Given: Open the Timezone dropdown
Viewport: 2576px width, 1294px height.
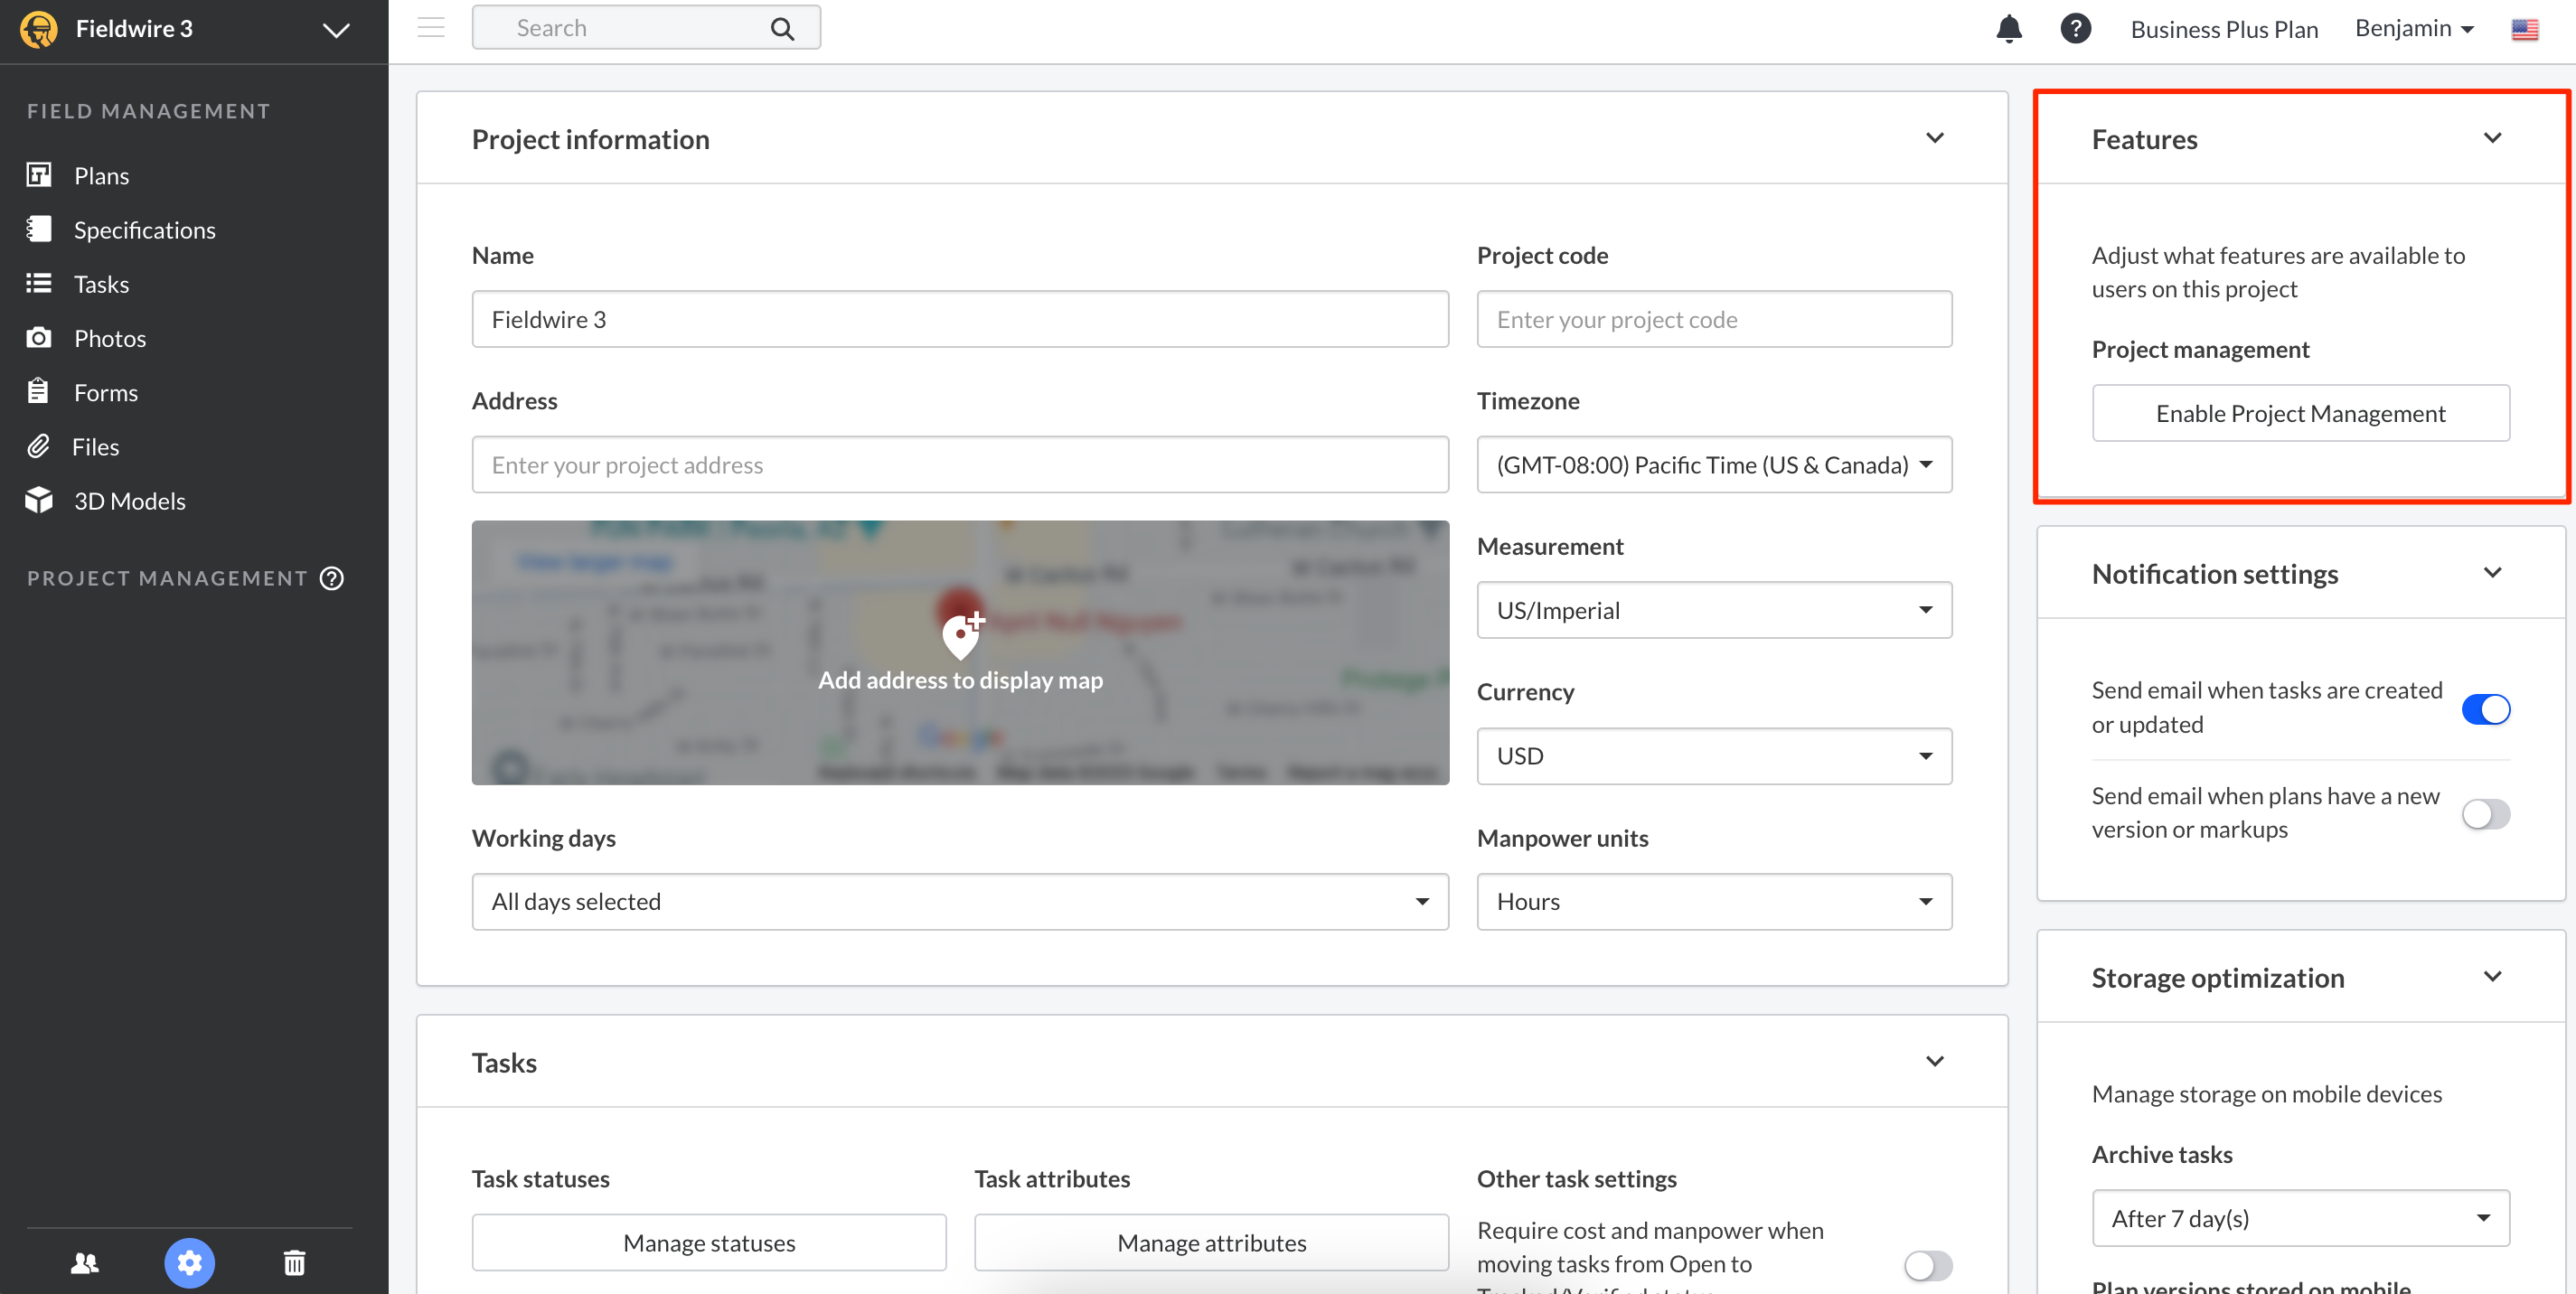Looking at the screenshot, I should (1713, 464).
